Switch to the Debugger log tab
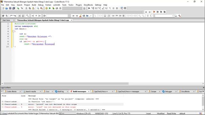This screenshot has width=205, height=115. [x=168, y=92]
